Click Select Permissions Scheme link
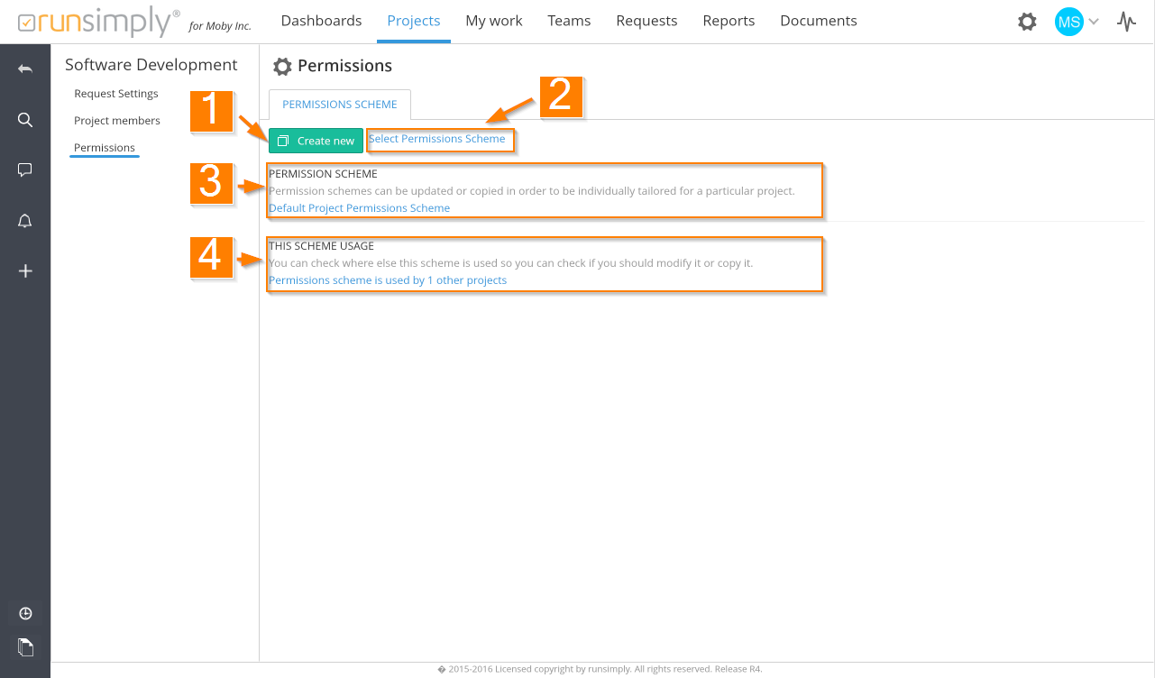Screen dimensions: 1155x678 pos(437,139)
